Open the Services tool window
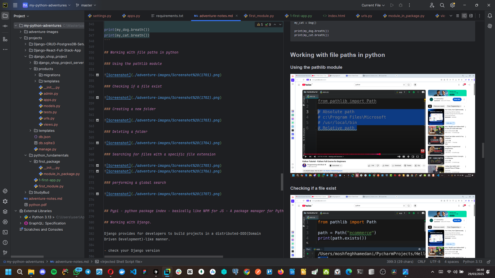The image size is (495, 278). pyautogui.click(x=5, y=222)
